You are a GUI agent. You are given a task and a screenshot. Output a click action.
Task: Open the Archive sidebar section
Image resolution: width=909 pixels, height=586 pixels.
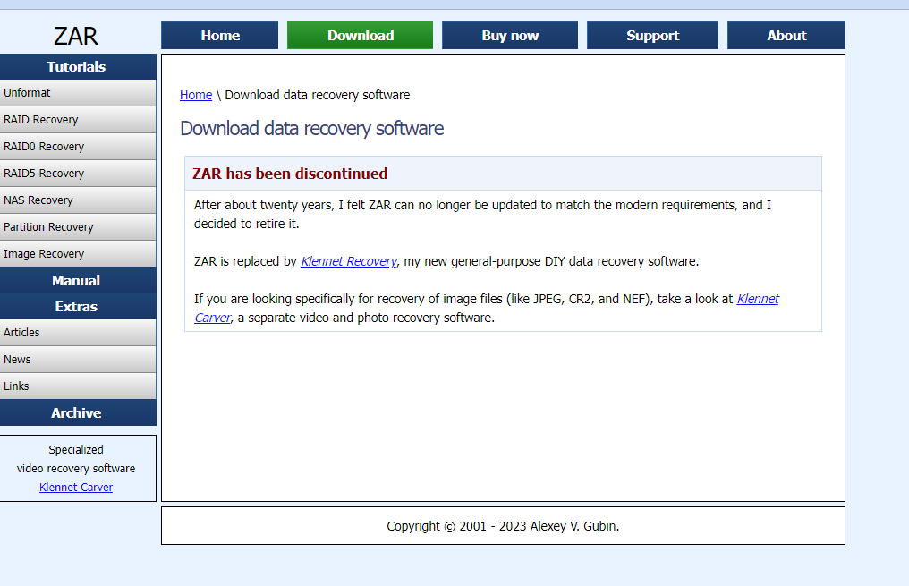pyautogui.click(x=78, y=412)
